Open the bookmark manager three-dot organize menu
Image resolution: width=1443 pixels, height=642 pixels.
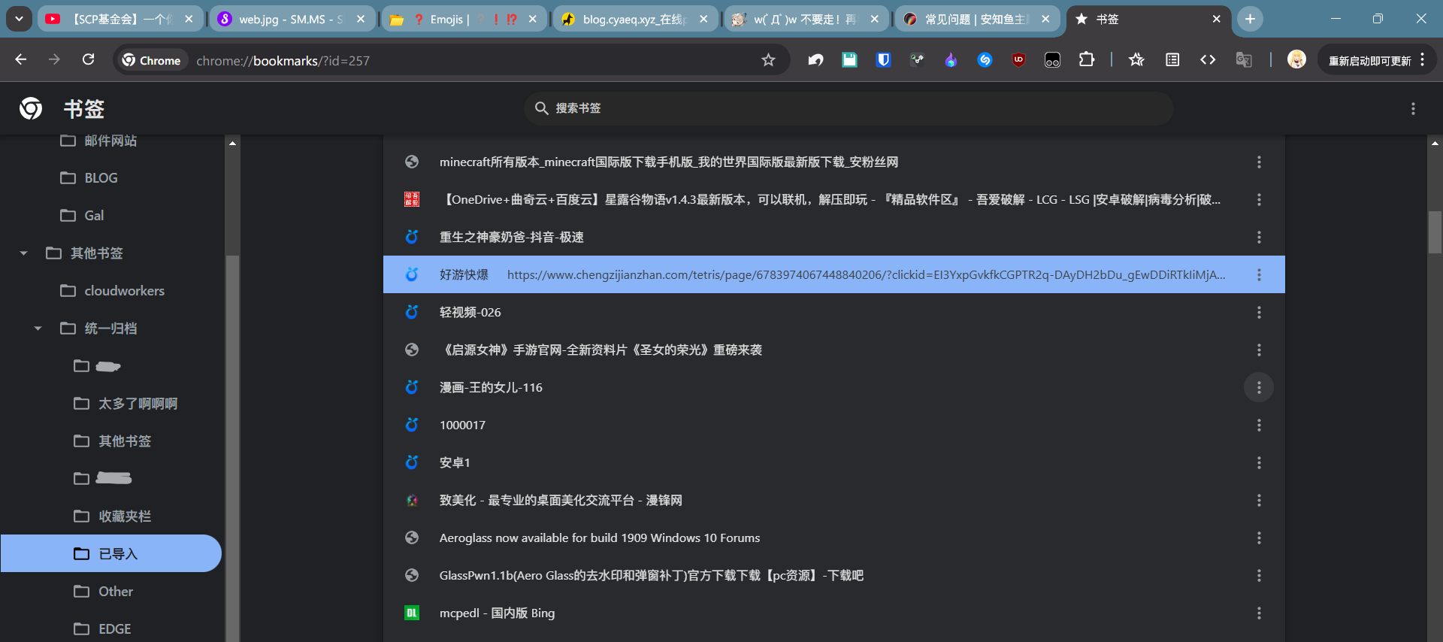pyautogui.click(x=1413, y=109)
